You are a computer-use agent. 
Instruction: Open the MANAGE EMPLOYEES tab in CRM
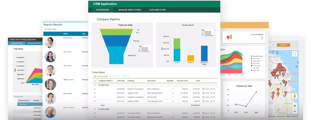click(129, 10)
